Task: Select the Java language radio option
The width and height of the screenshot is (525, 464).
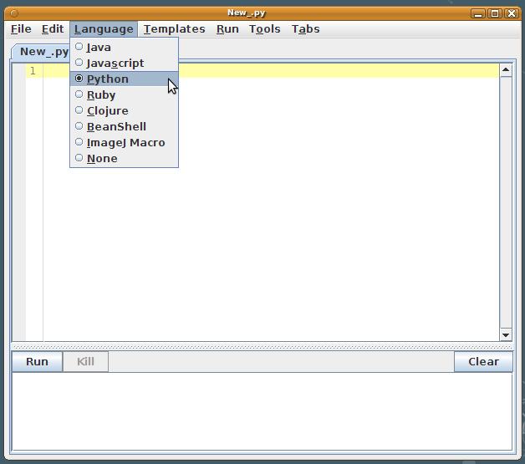Action: coord(99,48)
